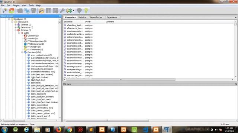The image size is (238, 133).
Task: Click the sequence list horizontal scrollbar
Action: click(120, 79)
